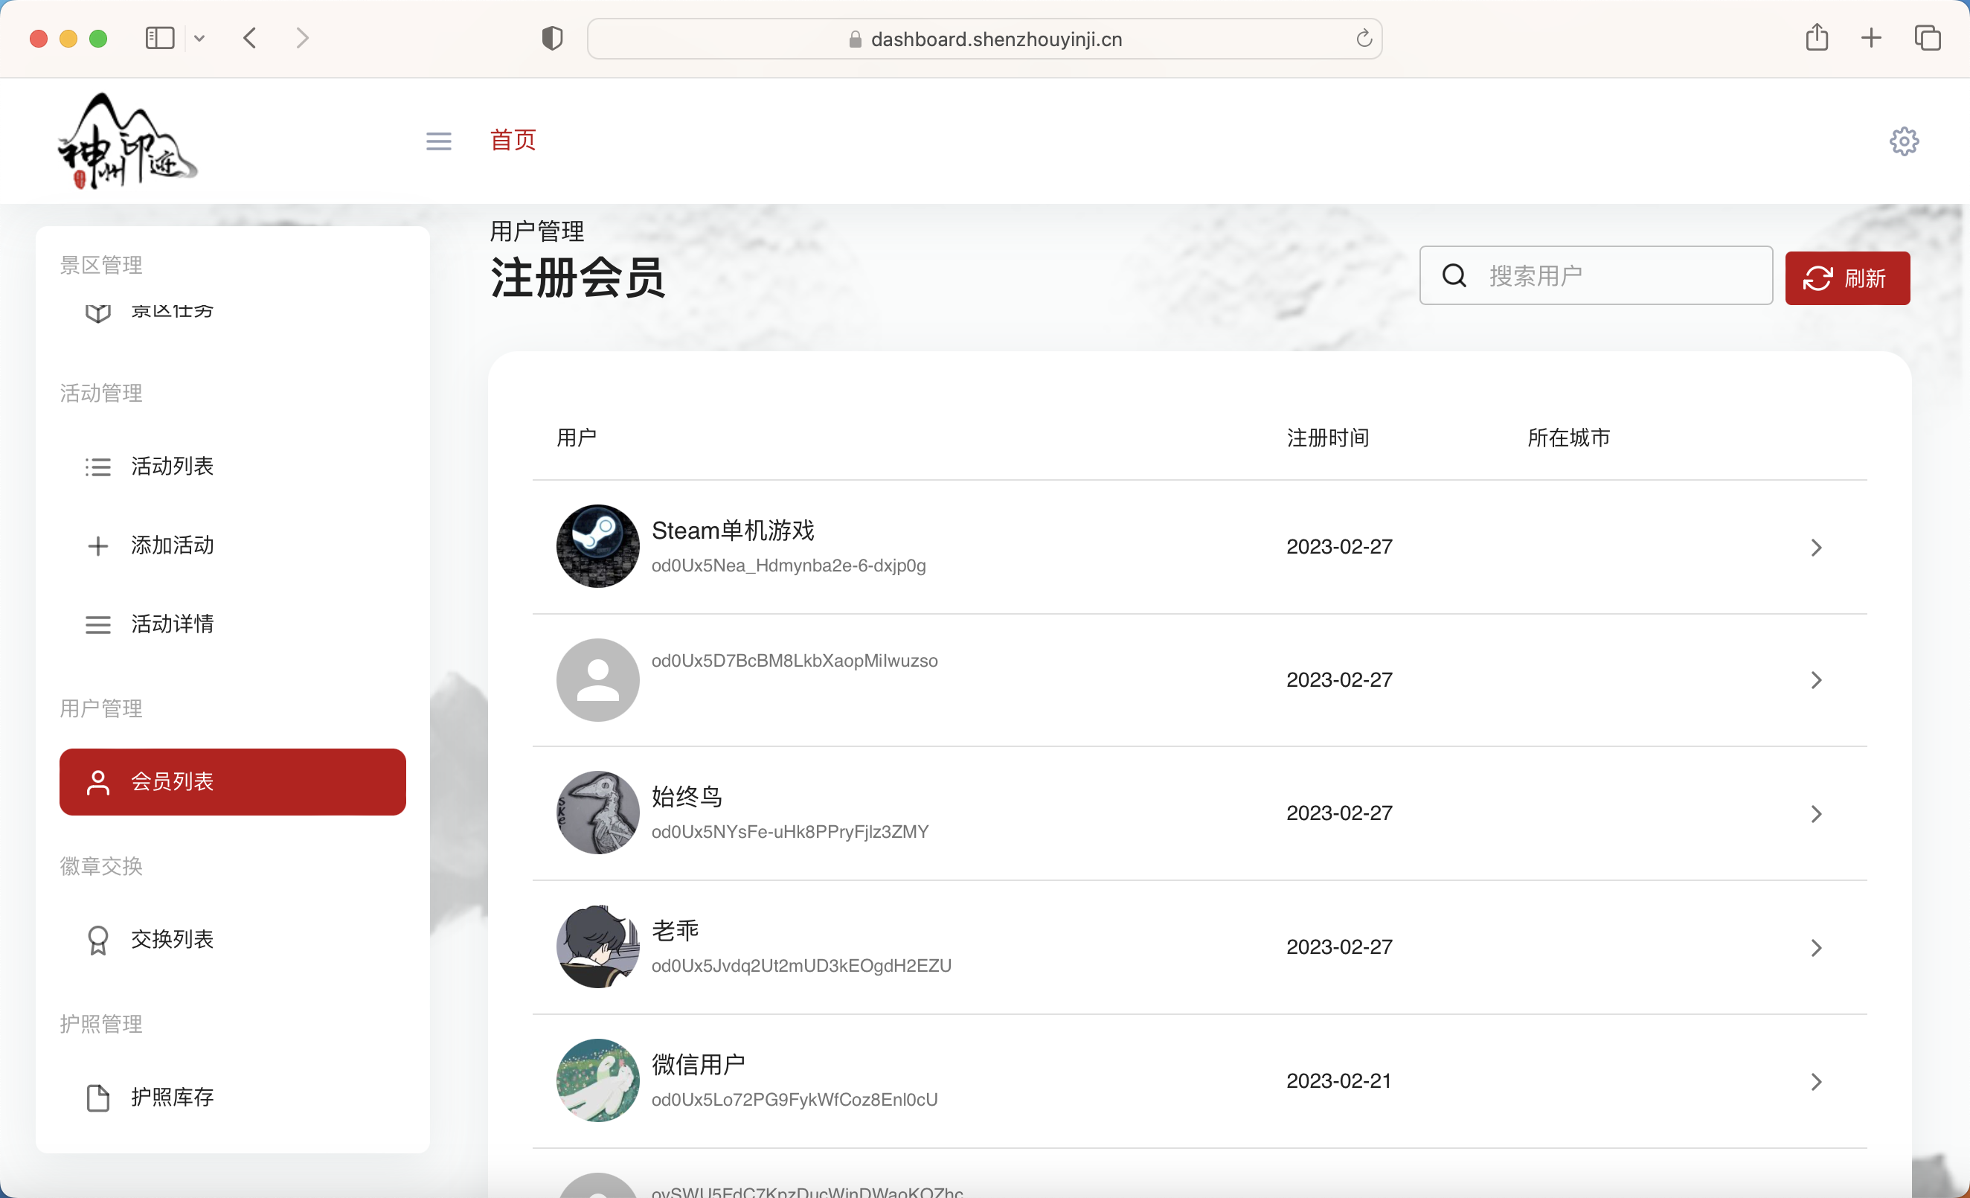Click the 刷新 refresh button

pyautogui.click(x=1847, y=278)
